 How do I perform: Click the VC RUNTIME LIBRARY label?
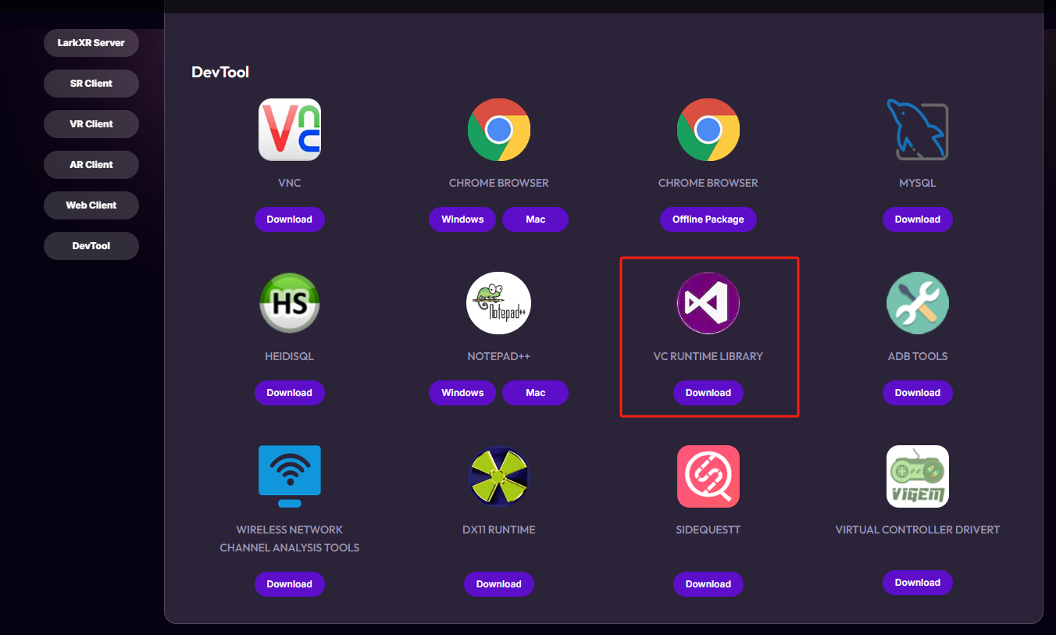(708, 356)
